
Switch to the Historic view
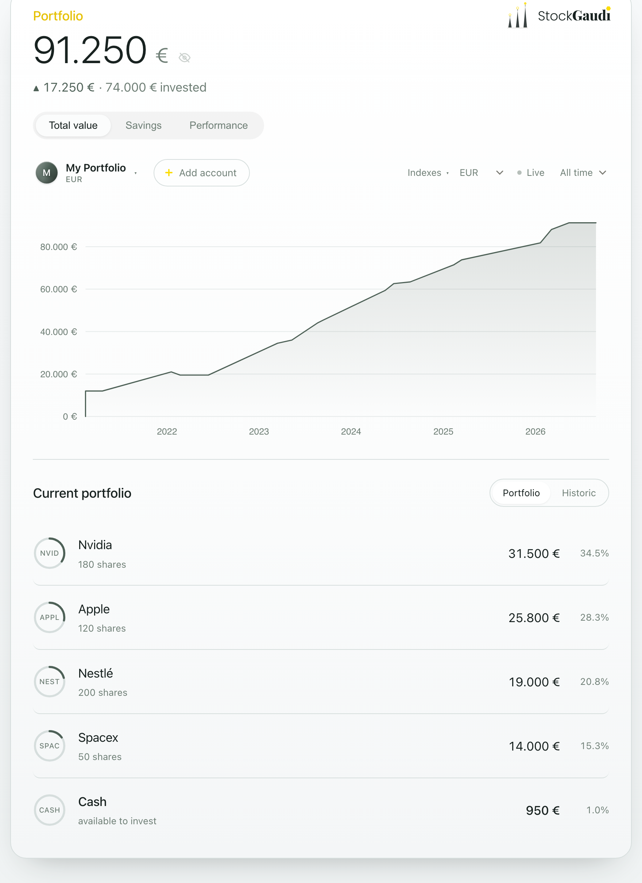click(579, 493)
